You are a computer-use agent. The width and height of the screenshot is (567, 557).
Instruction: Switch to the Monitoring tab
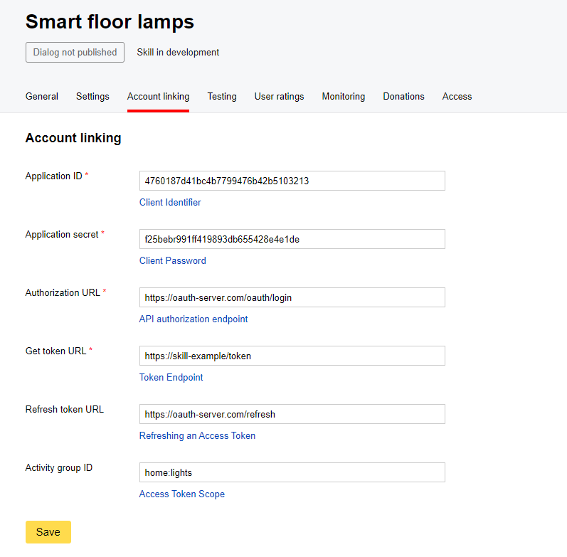click(x=343, y=97)
